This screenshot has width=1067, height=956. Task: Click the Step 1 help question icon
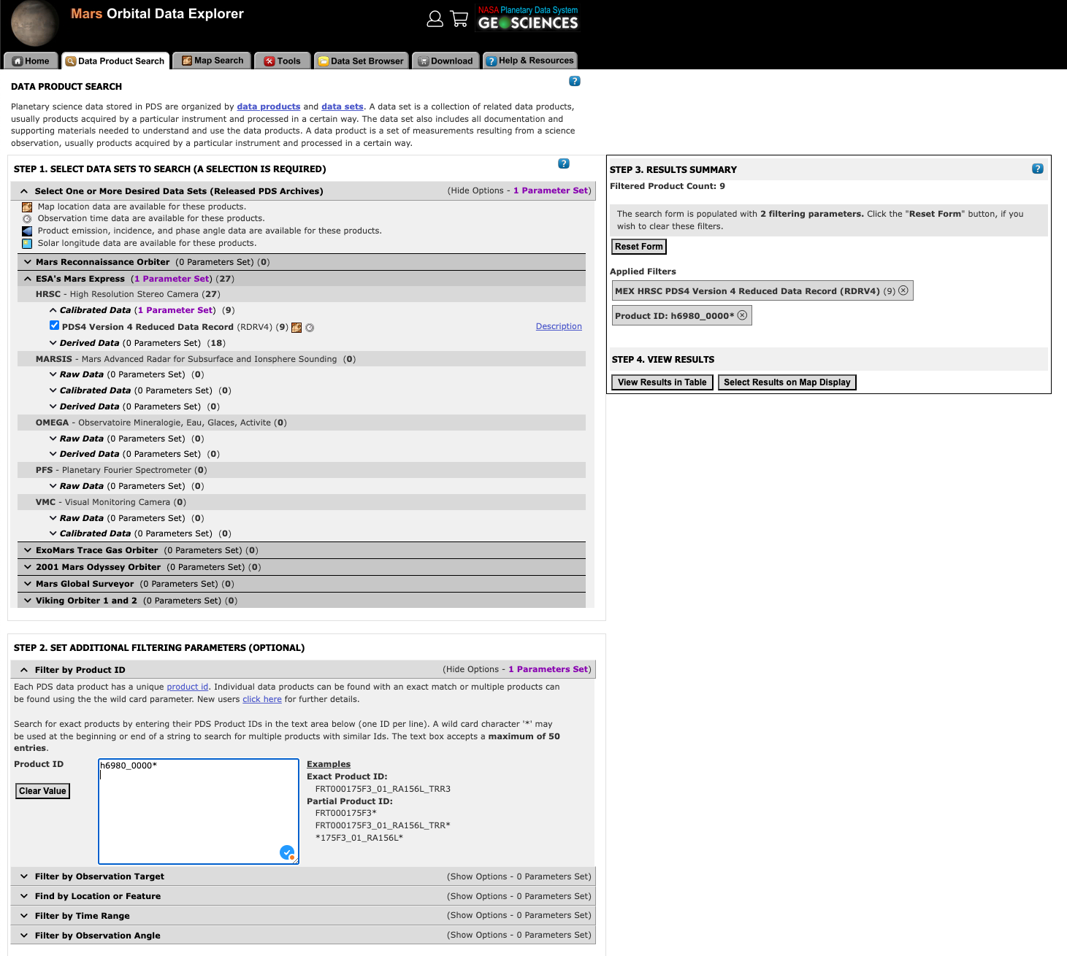click(563, 163)
